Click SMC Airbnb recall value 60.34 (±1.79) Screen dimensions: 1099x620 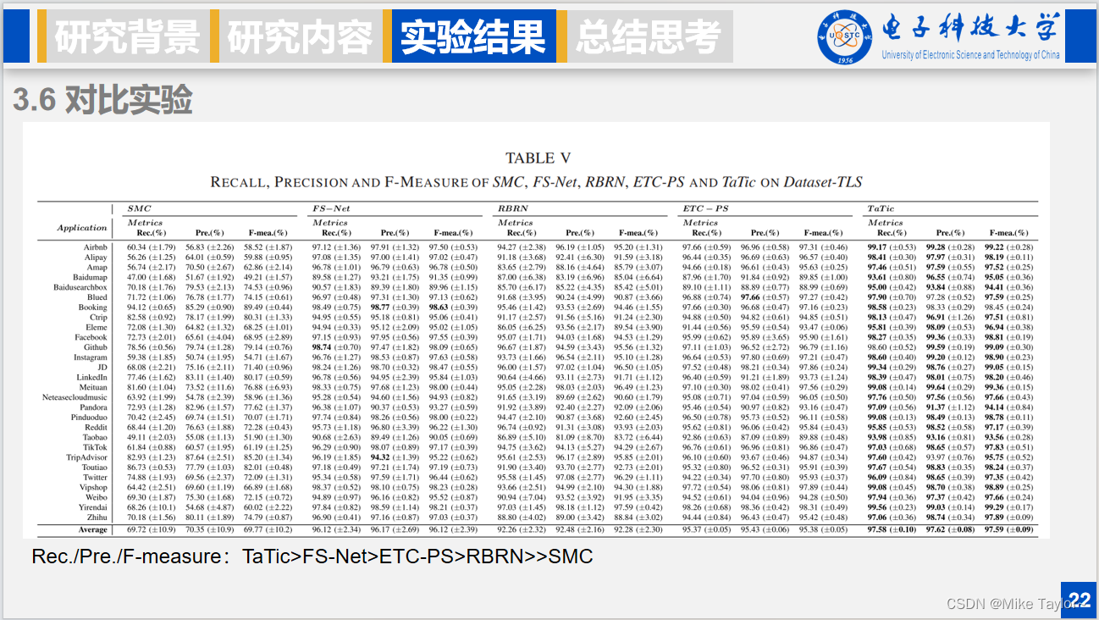151,247
